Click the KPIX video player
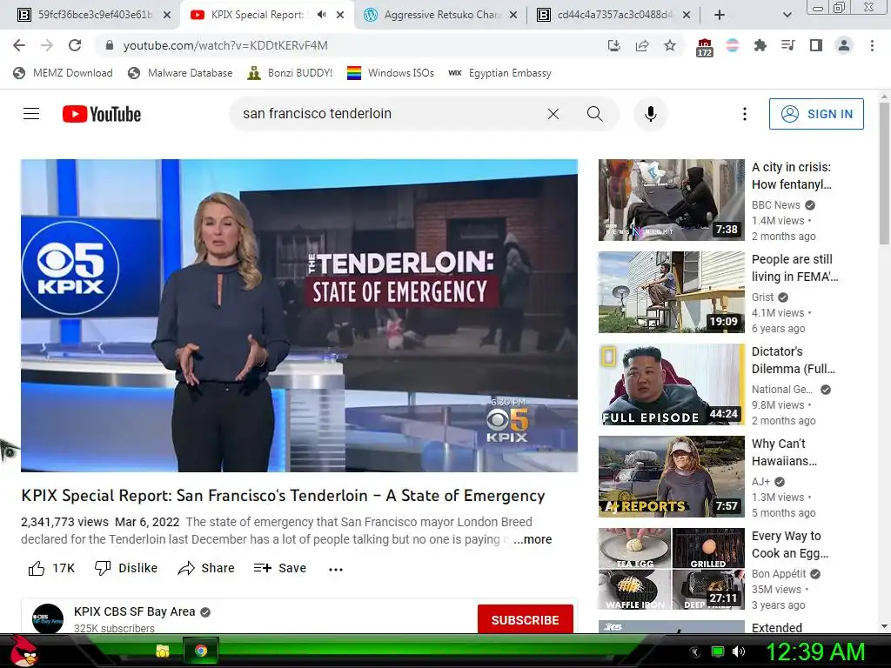 [x=299, y=315]
